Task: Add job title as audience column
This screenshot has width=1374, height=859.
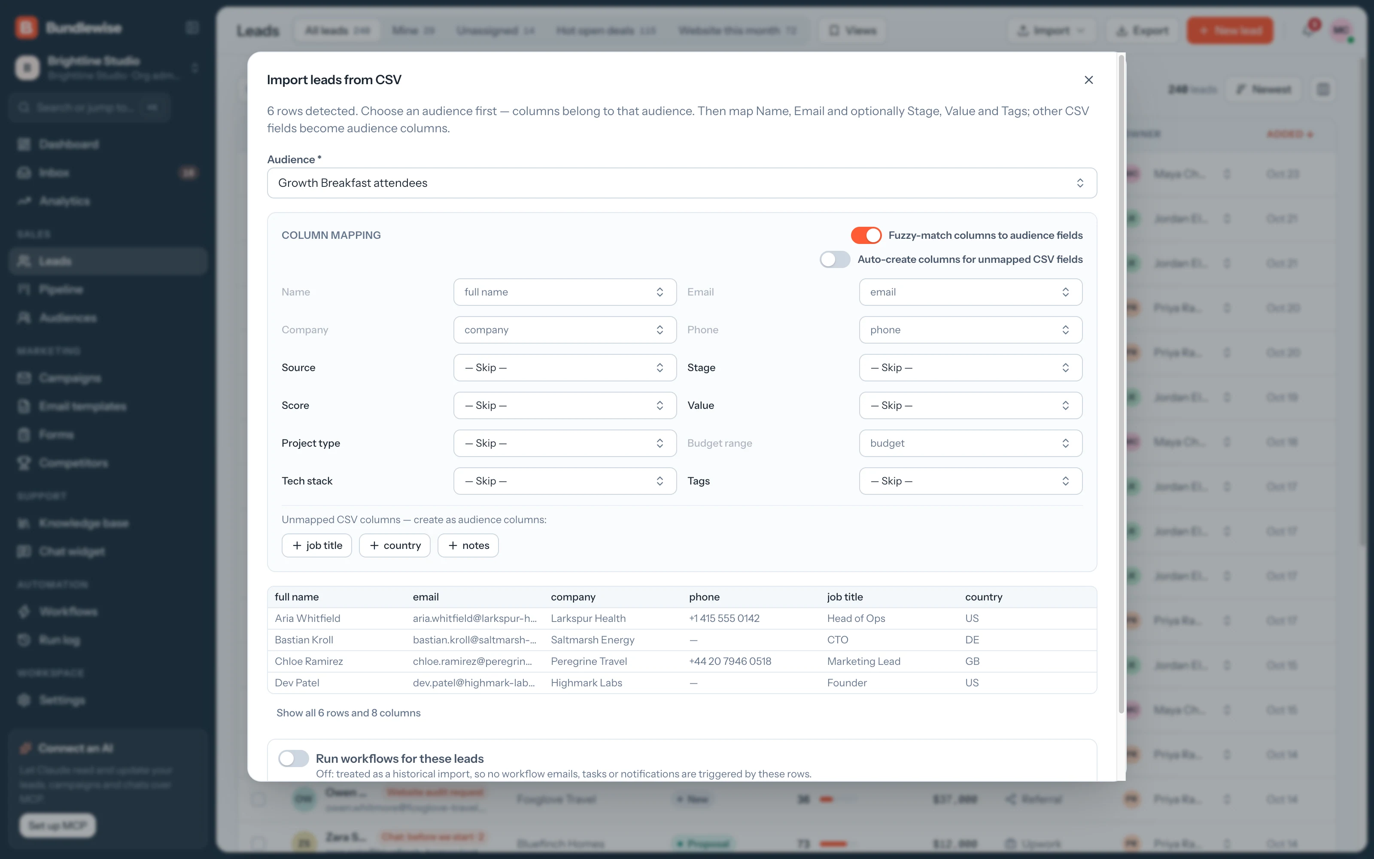Action: [x=317, y=545]
